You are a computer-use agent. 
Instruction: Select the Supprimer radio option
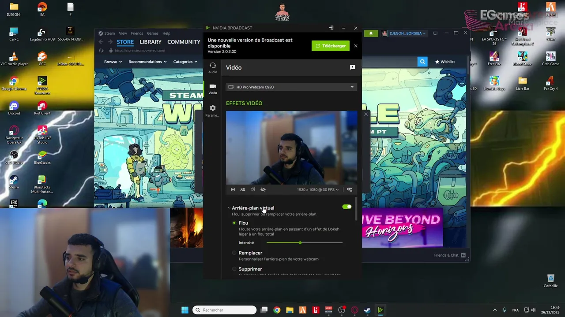(234, 269)
